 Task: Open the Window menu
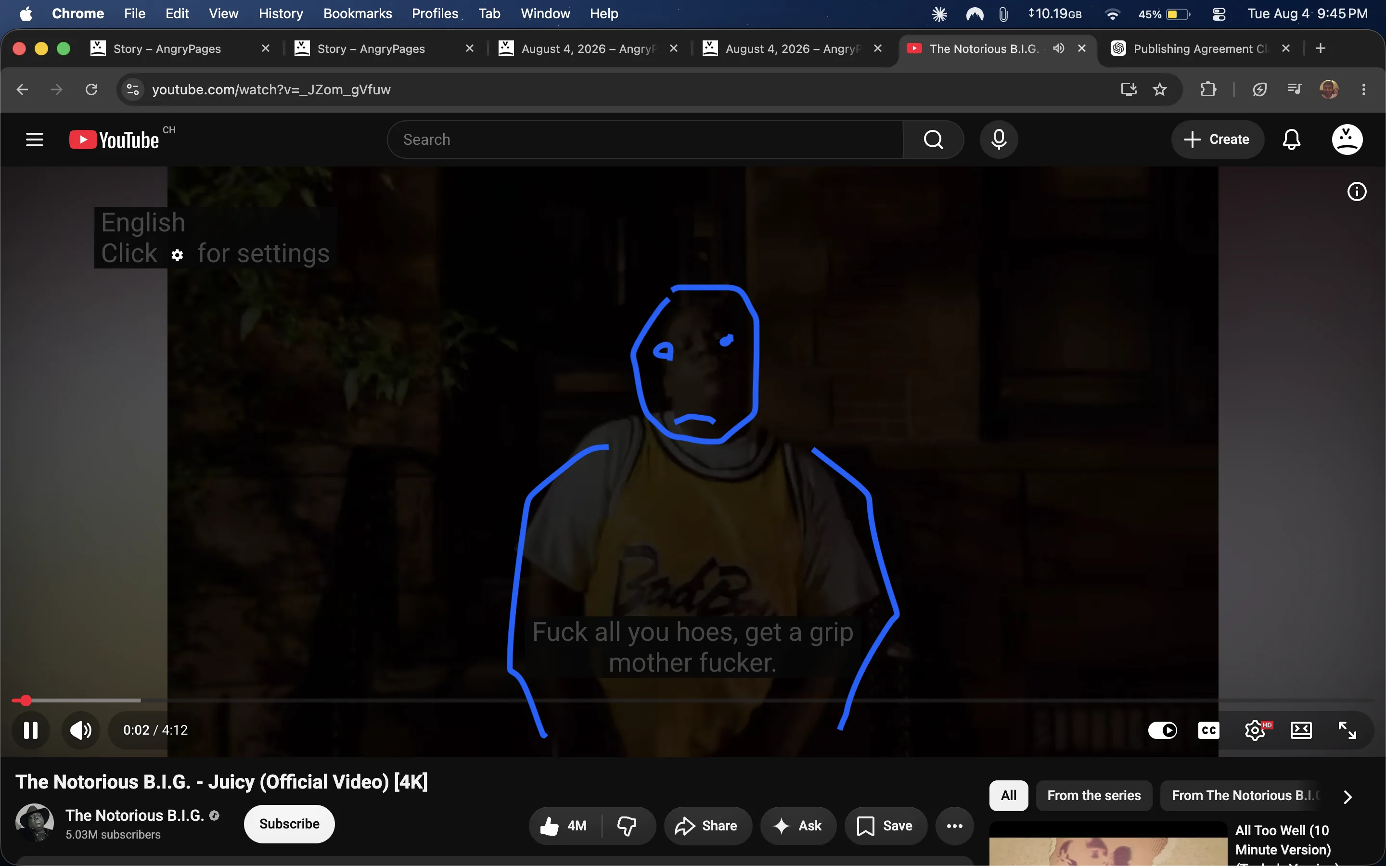click(545, 14)
